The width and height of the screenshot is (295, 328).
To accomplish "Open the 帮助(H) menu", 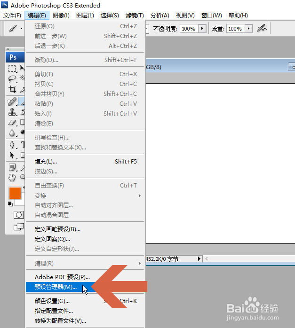I will pos(238,15).
